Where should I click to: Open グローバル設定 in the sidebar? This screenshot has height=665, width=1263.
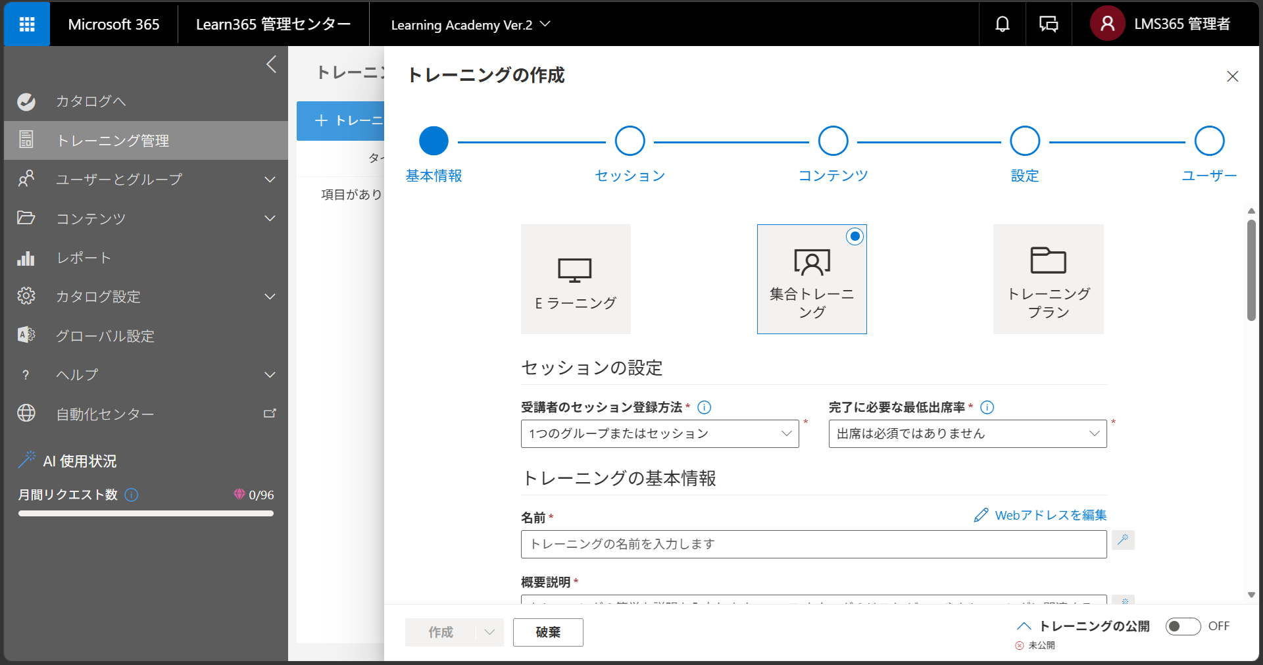(146, 335)
